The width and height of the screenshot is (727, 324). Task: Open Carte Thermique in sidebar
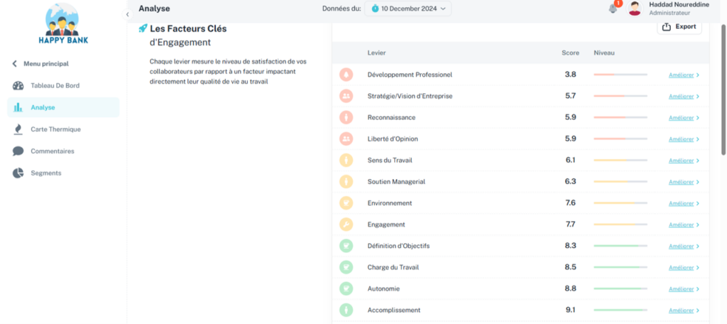pos(55,129)
